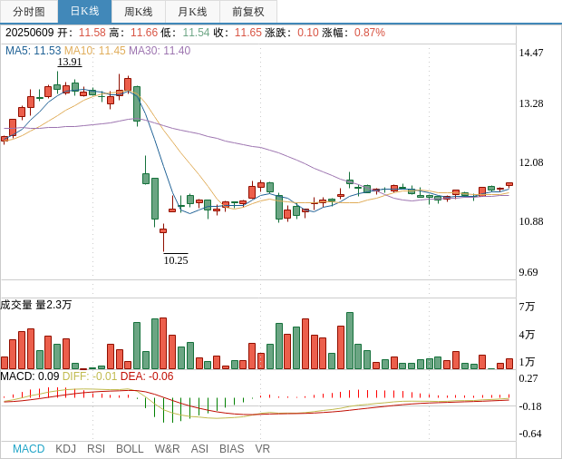Switch indicator to RSI
Screen dimensions: 562x459
click(x=96, y=448)
